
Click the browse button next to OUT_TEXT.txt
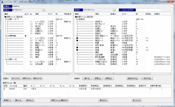[114, 10]
